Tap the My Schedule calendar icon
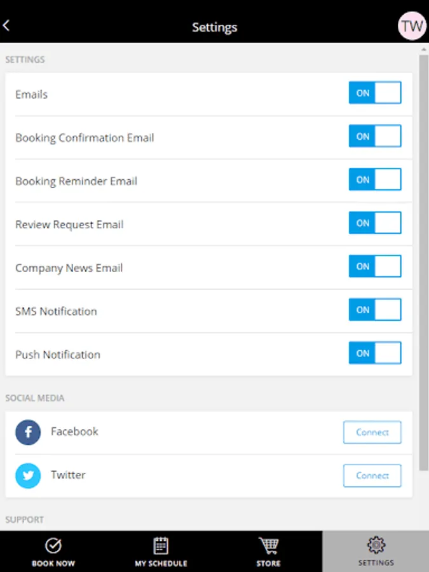The image size is (429, 572). click(161, 545)
